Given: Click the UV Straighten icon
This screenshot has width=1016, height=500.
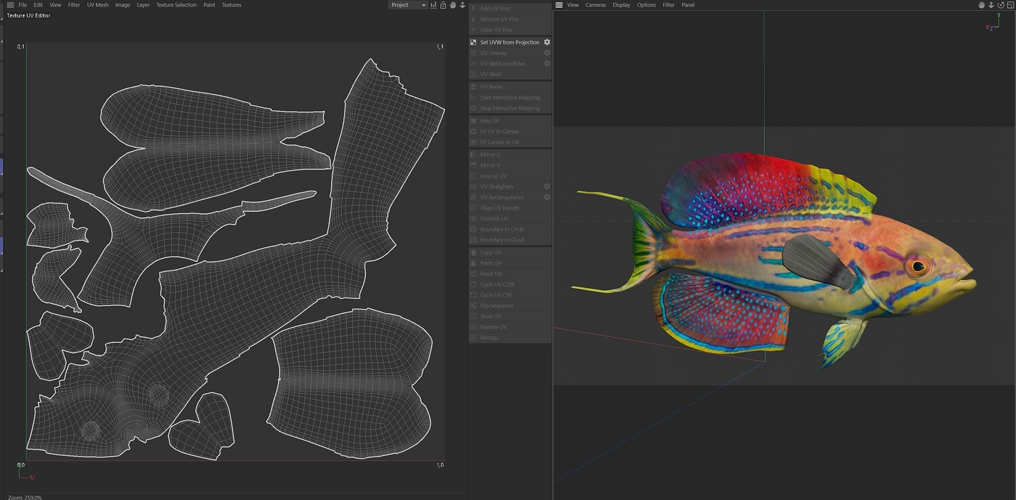Looking at the screenshot, I should tap(473, 187).
